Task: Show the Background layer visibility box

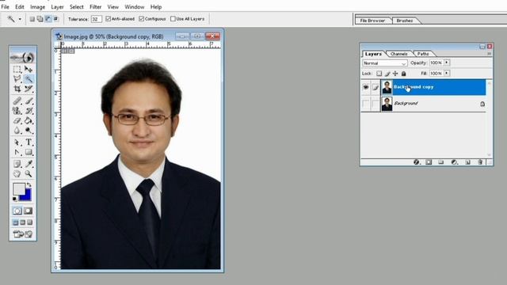Action: [366, 104]
